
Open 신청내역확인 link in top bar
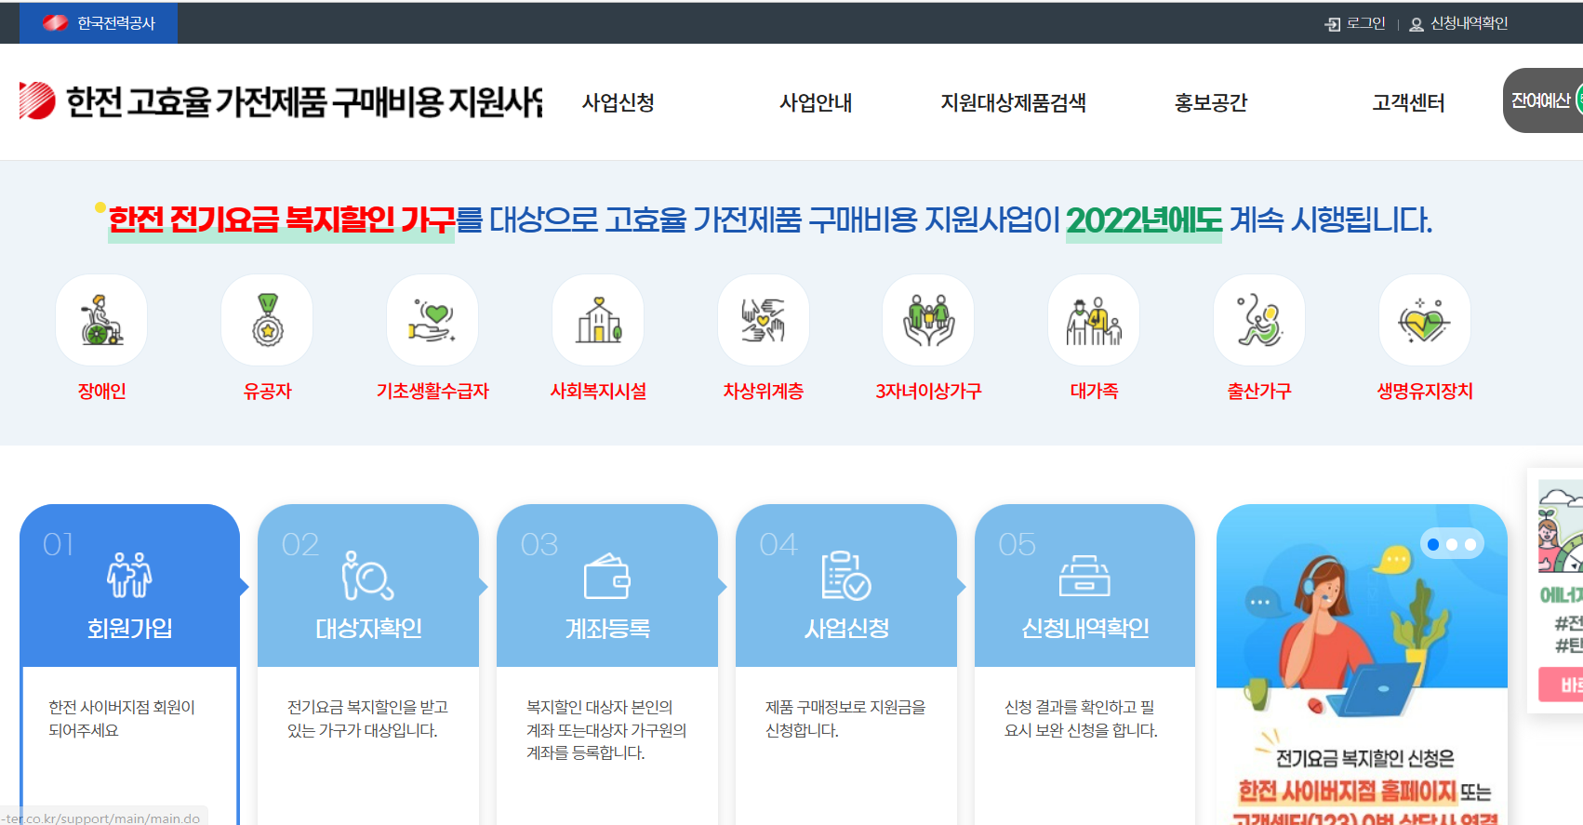tap(1469, 23)
